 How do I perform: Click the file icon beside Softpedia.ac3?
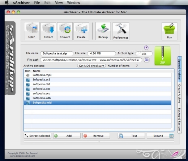click(x=28, y=80)
